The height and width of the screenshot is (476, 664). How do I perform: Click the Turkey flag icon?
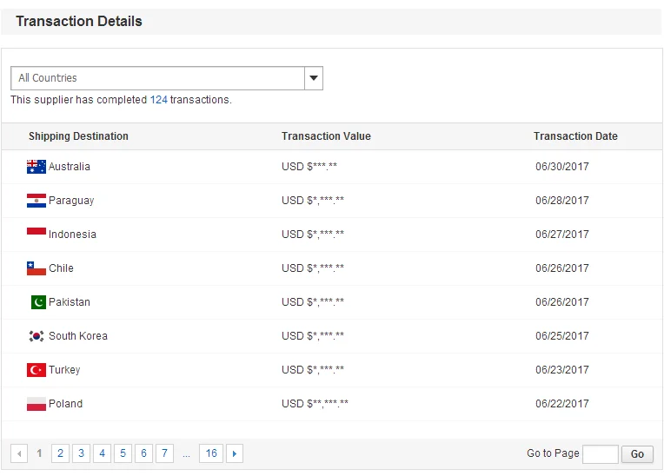pyautogui.click(x=36, y=370)
